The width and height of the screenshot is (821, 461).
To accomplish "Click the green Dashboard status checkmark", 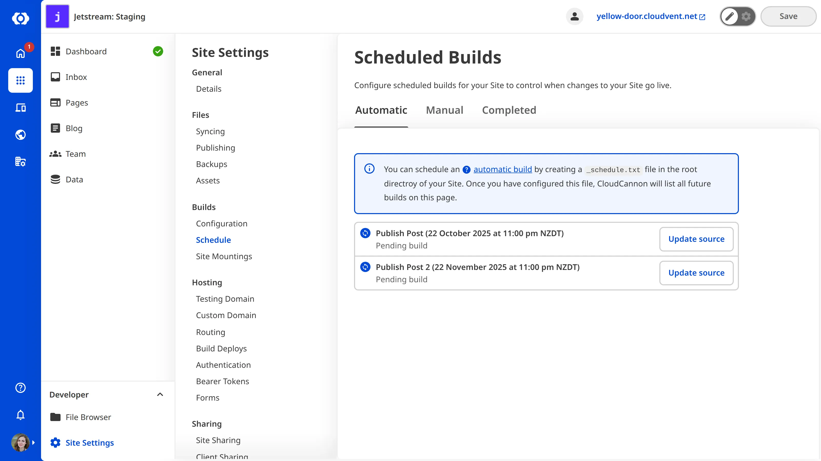I will click(158, 51).
